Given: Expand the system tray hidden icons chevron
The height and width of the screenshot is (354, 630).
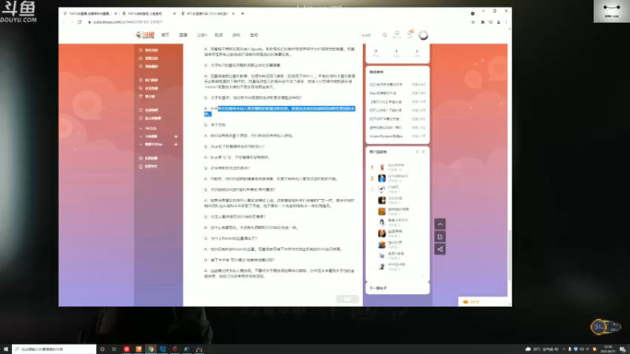Looking at the screenshot, I should [x=564, y=349].
